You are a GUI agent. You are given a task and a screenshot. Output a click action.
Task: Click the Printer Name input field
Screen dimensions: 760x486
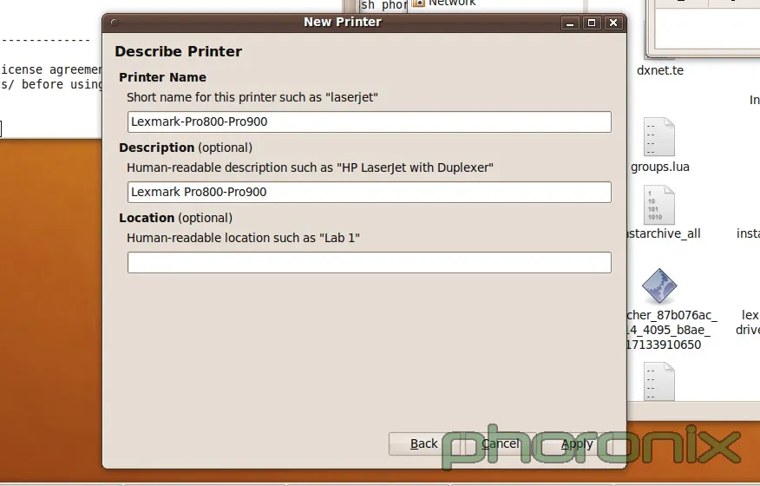tap(370, 121)
